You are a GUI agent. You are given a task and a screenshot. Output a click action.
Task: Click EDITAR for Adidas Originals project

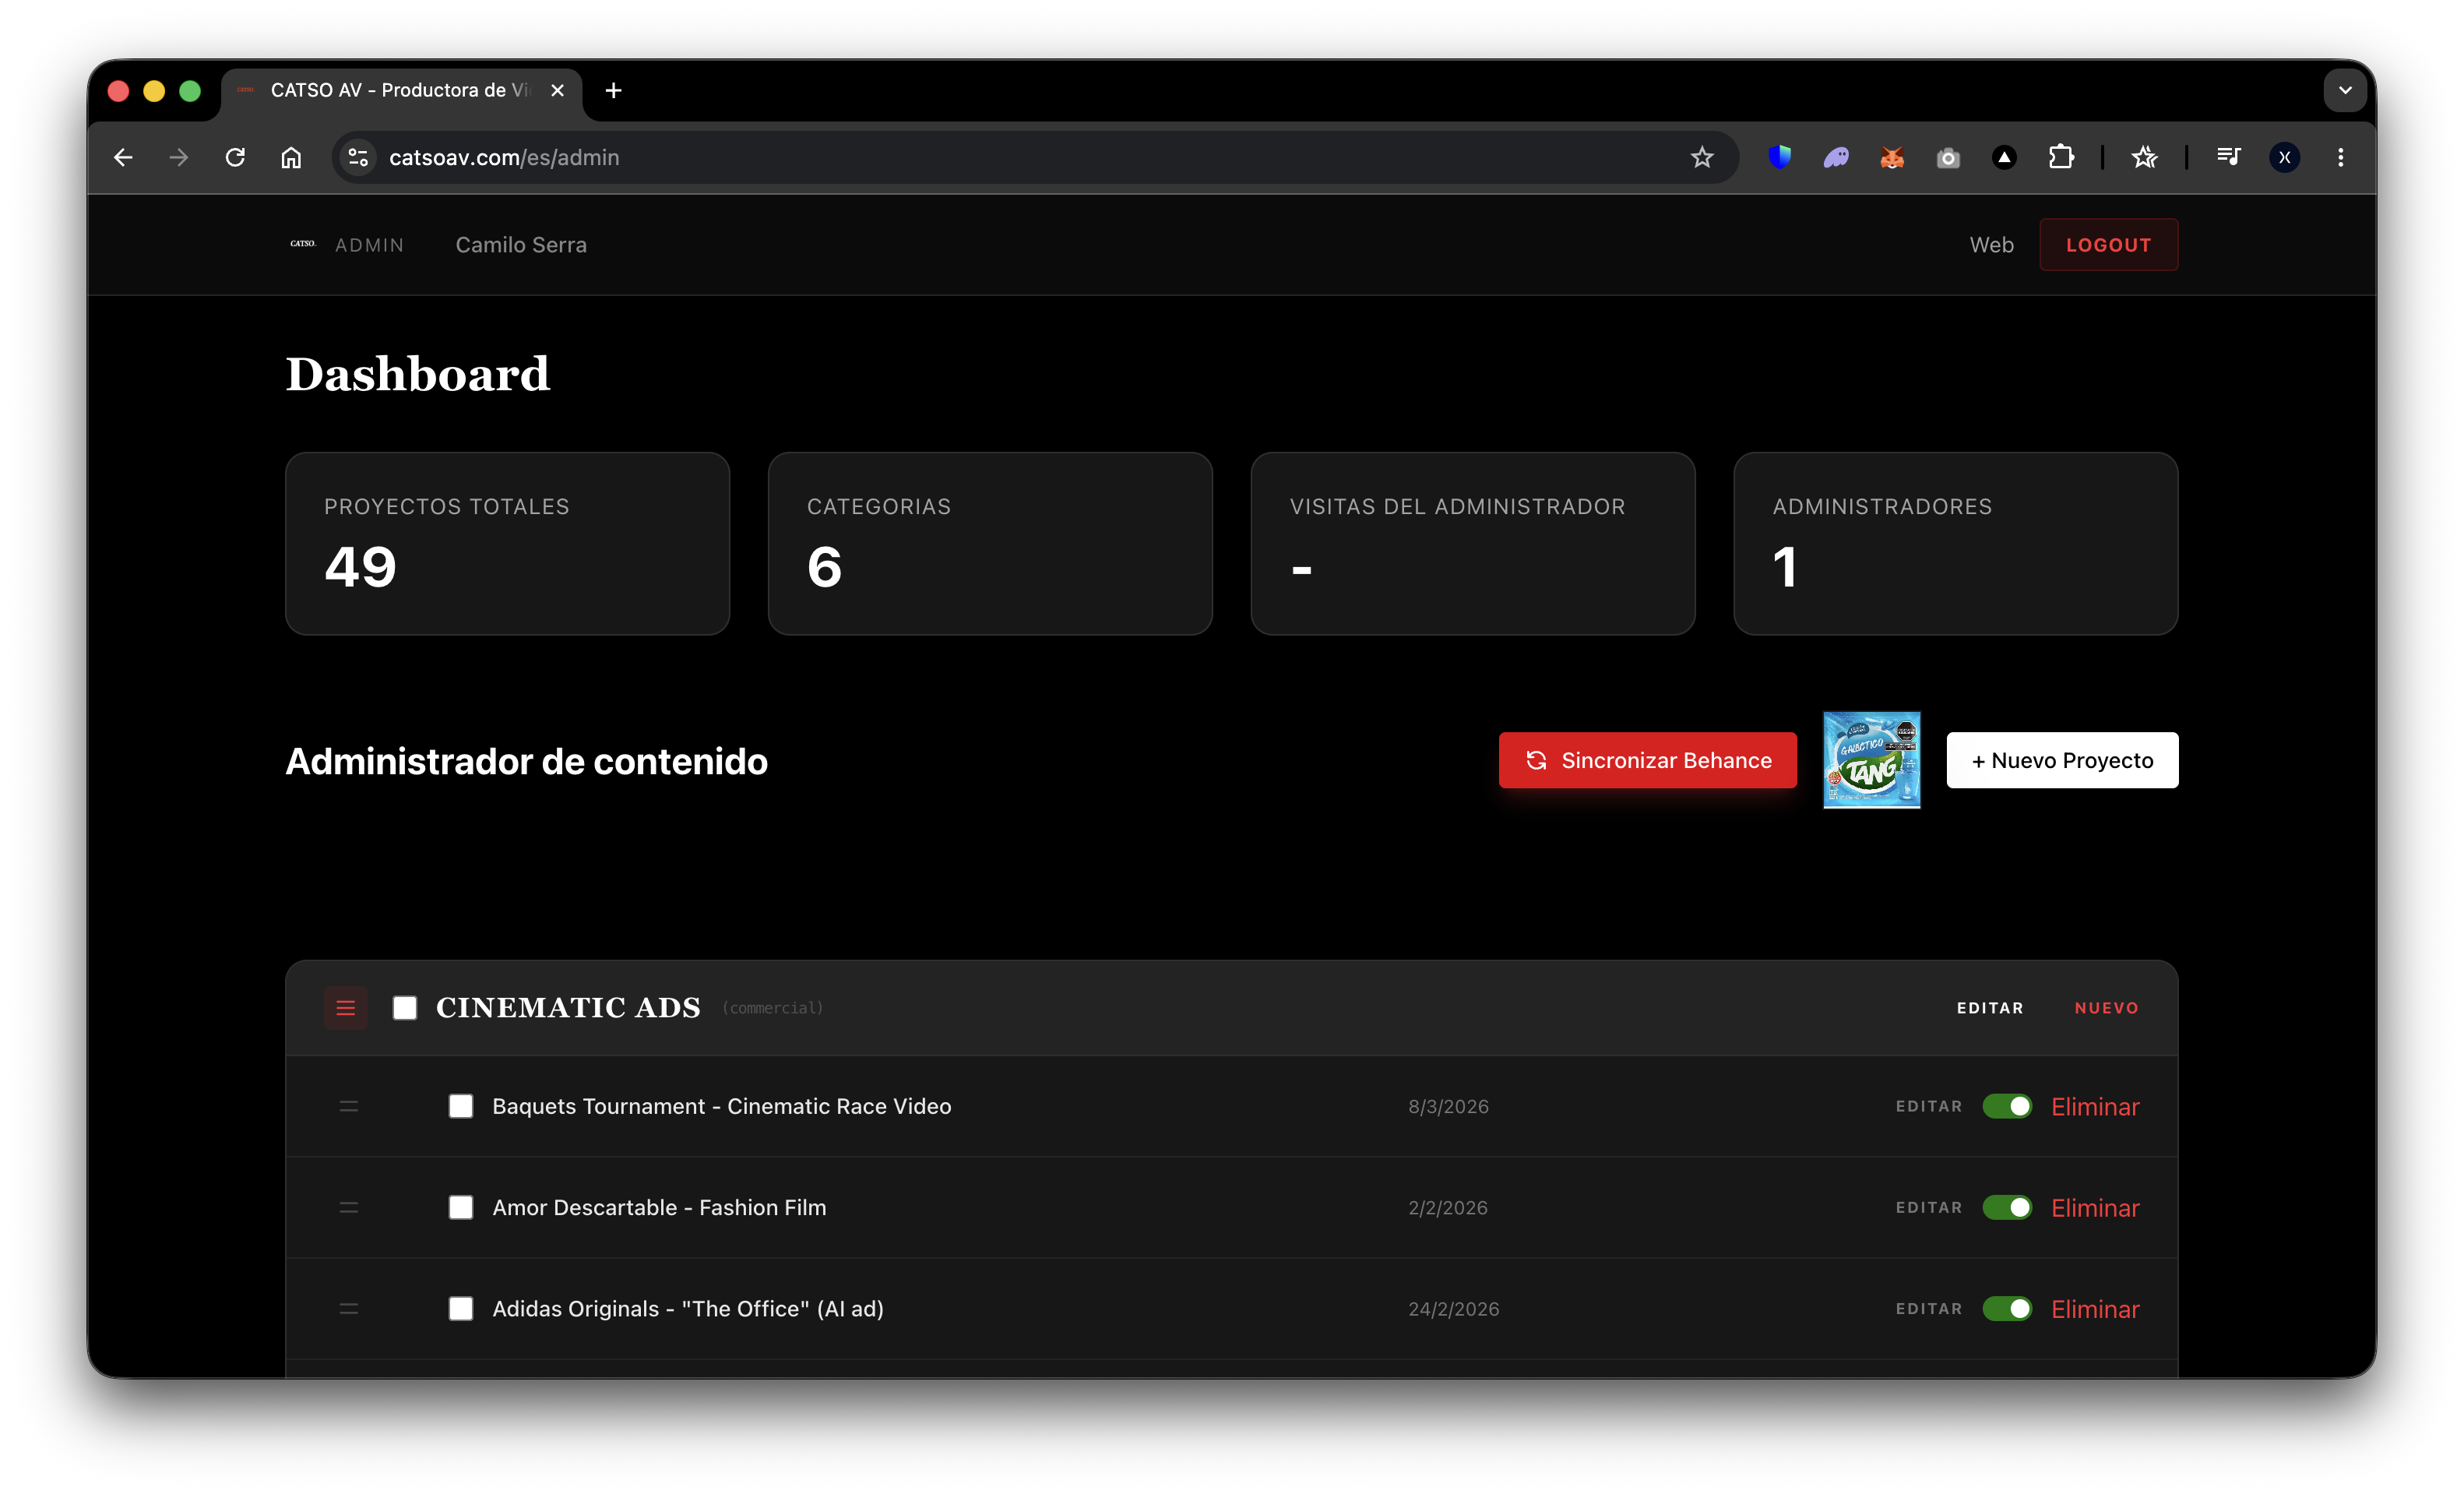pos(1929,1308)
